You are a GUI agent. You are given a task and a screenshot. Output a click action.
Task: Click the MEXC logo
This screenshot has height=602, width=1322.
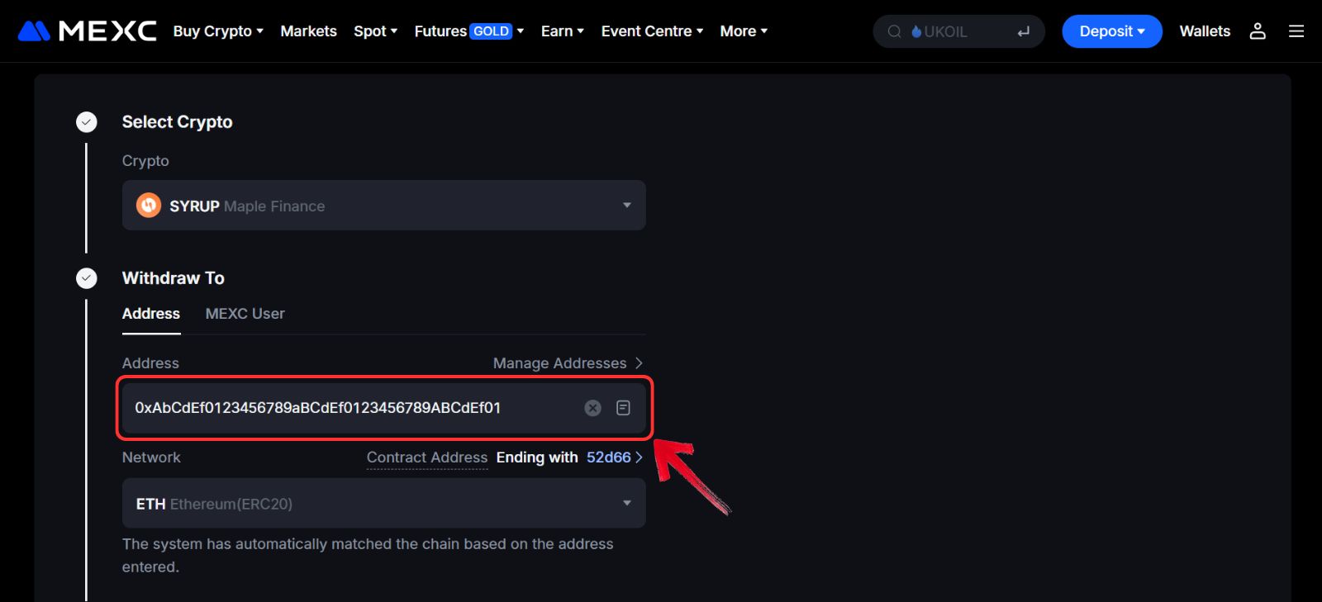[x=87, y=31]
